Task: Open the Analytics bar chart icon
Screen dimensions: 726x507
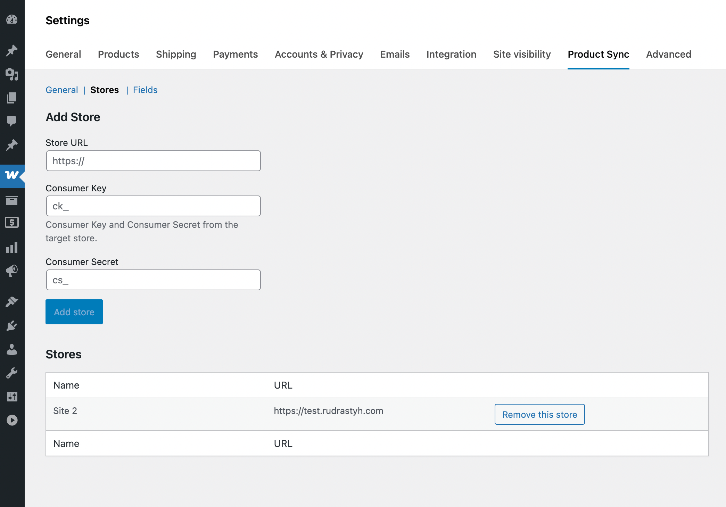Action: click(12, 247)
